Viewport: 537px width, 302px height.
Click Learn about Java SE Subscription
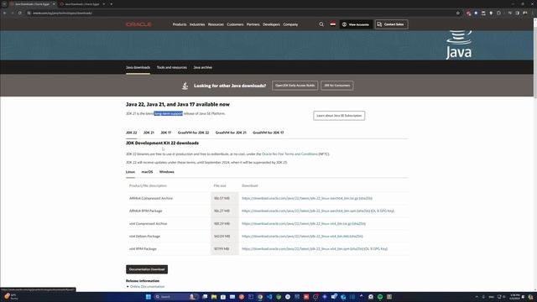(339, 116)
